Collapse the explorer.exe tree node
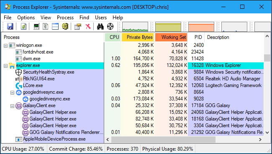 (5, 66)
